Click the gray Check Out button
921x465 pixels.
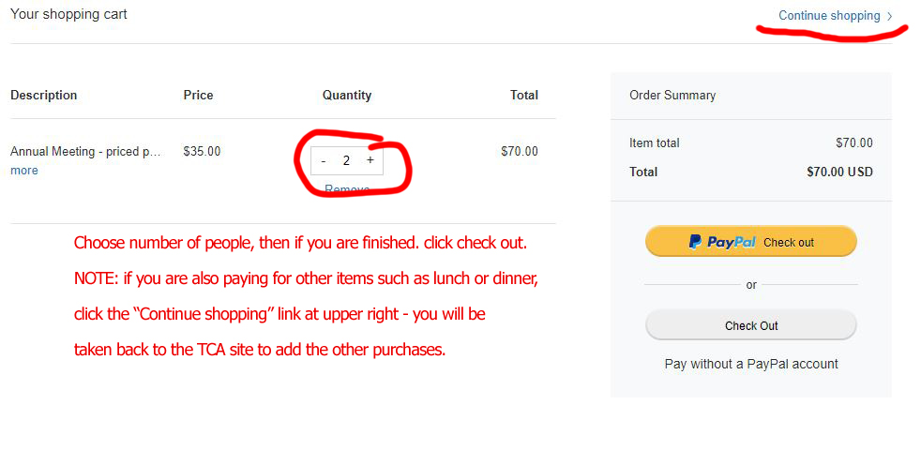click(x=750, y=325)
